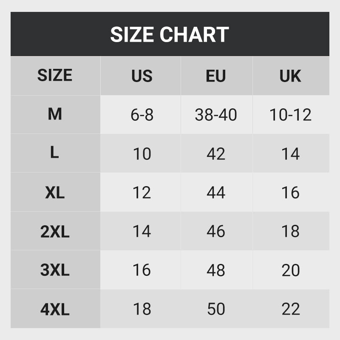Click the US 6-8 cell

click(142, 115)
